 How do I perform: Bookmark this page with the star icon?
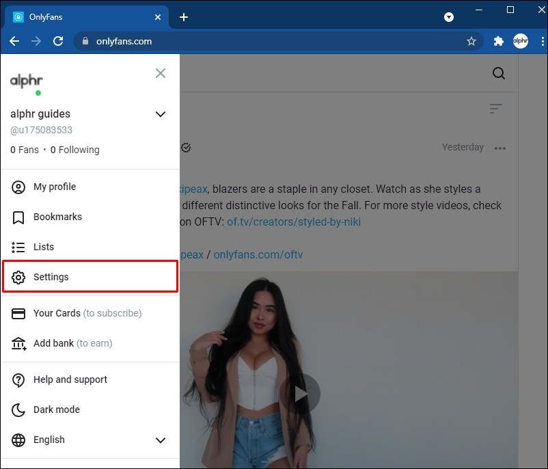click(x=471, y=41)
